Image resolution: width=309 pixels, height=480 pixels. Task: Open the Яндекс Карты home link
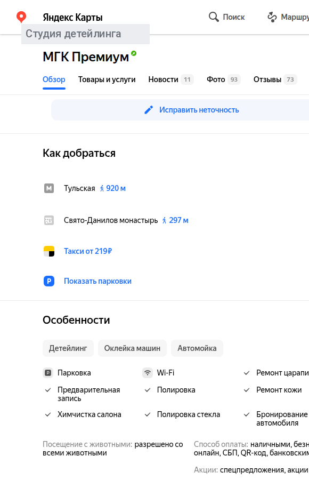point(72,18)
